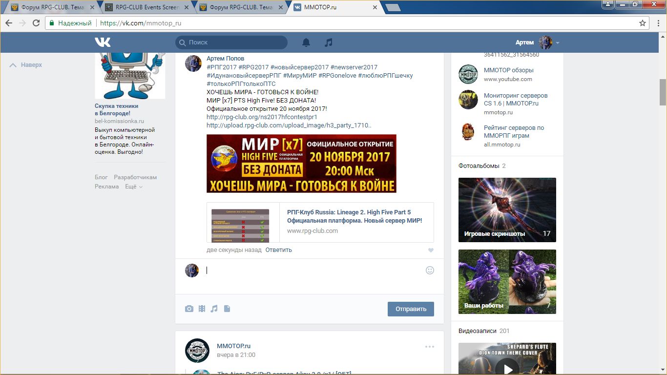Click the Наверх up arrow

[x=13, y=65]
